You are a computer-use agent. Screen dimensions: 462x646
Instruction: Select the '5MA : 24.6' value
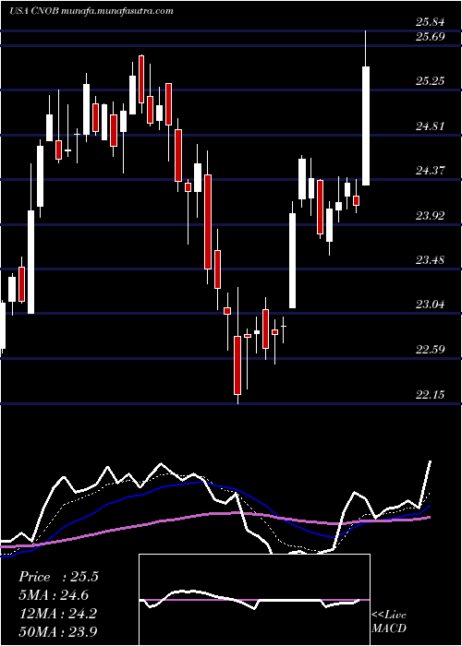(x=54, y=595)
